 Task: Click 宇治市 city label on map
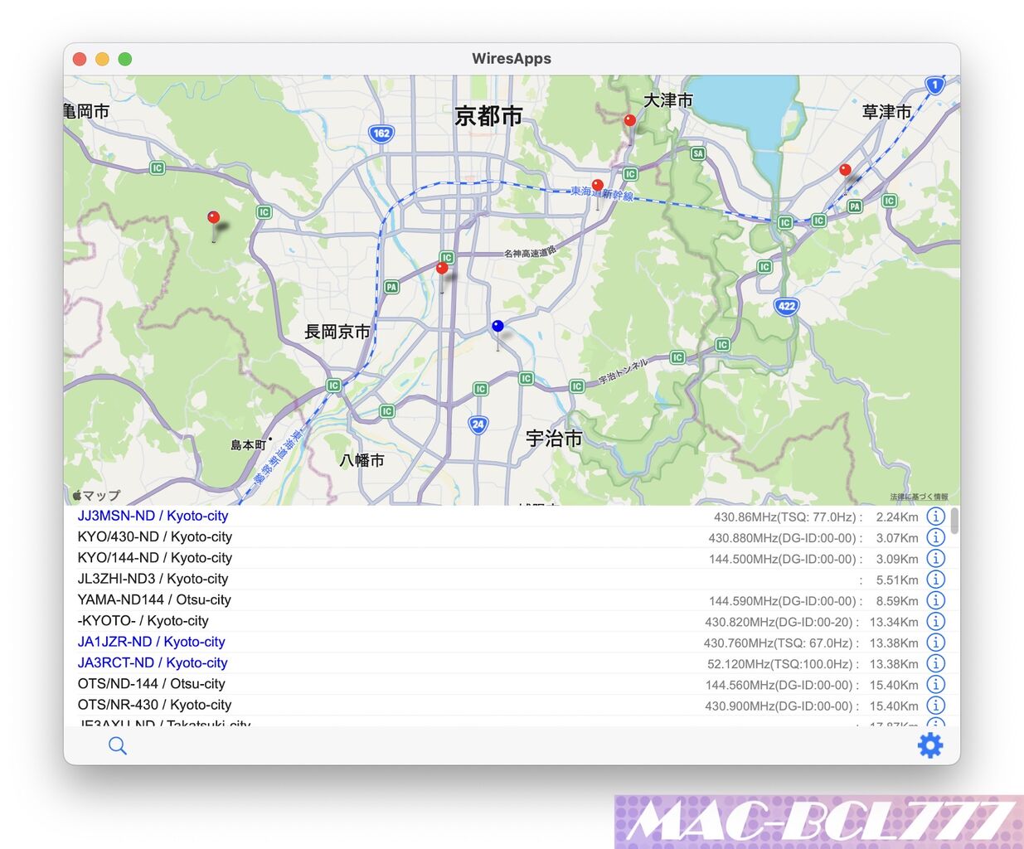[554, 439]
